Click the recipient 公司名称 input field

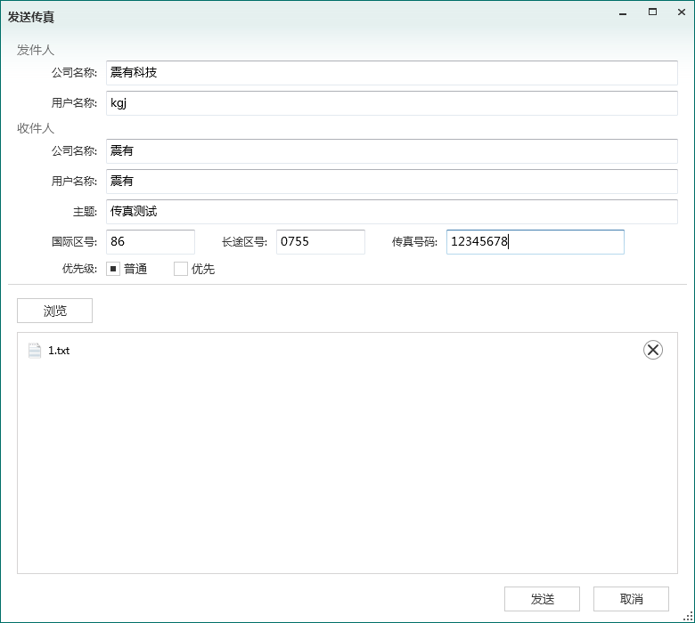tap(391, 151)
